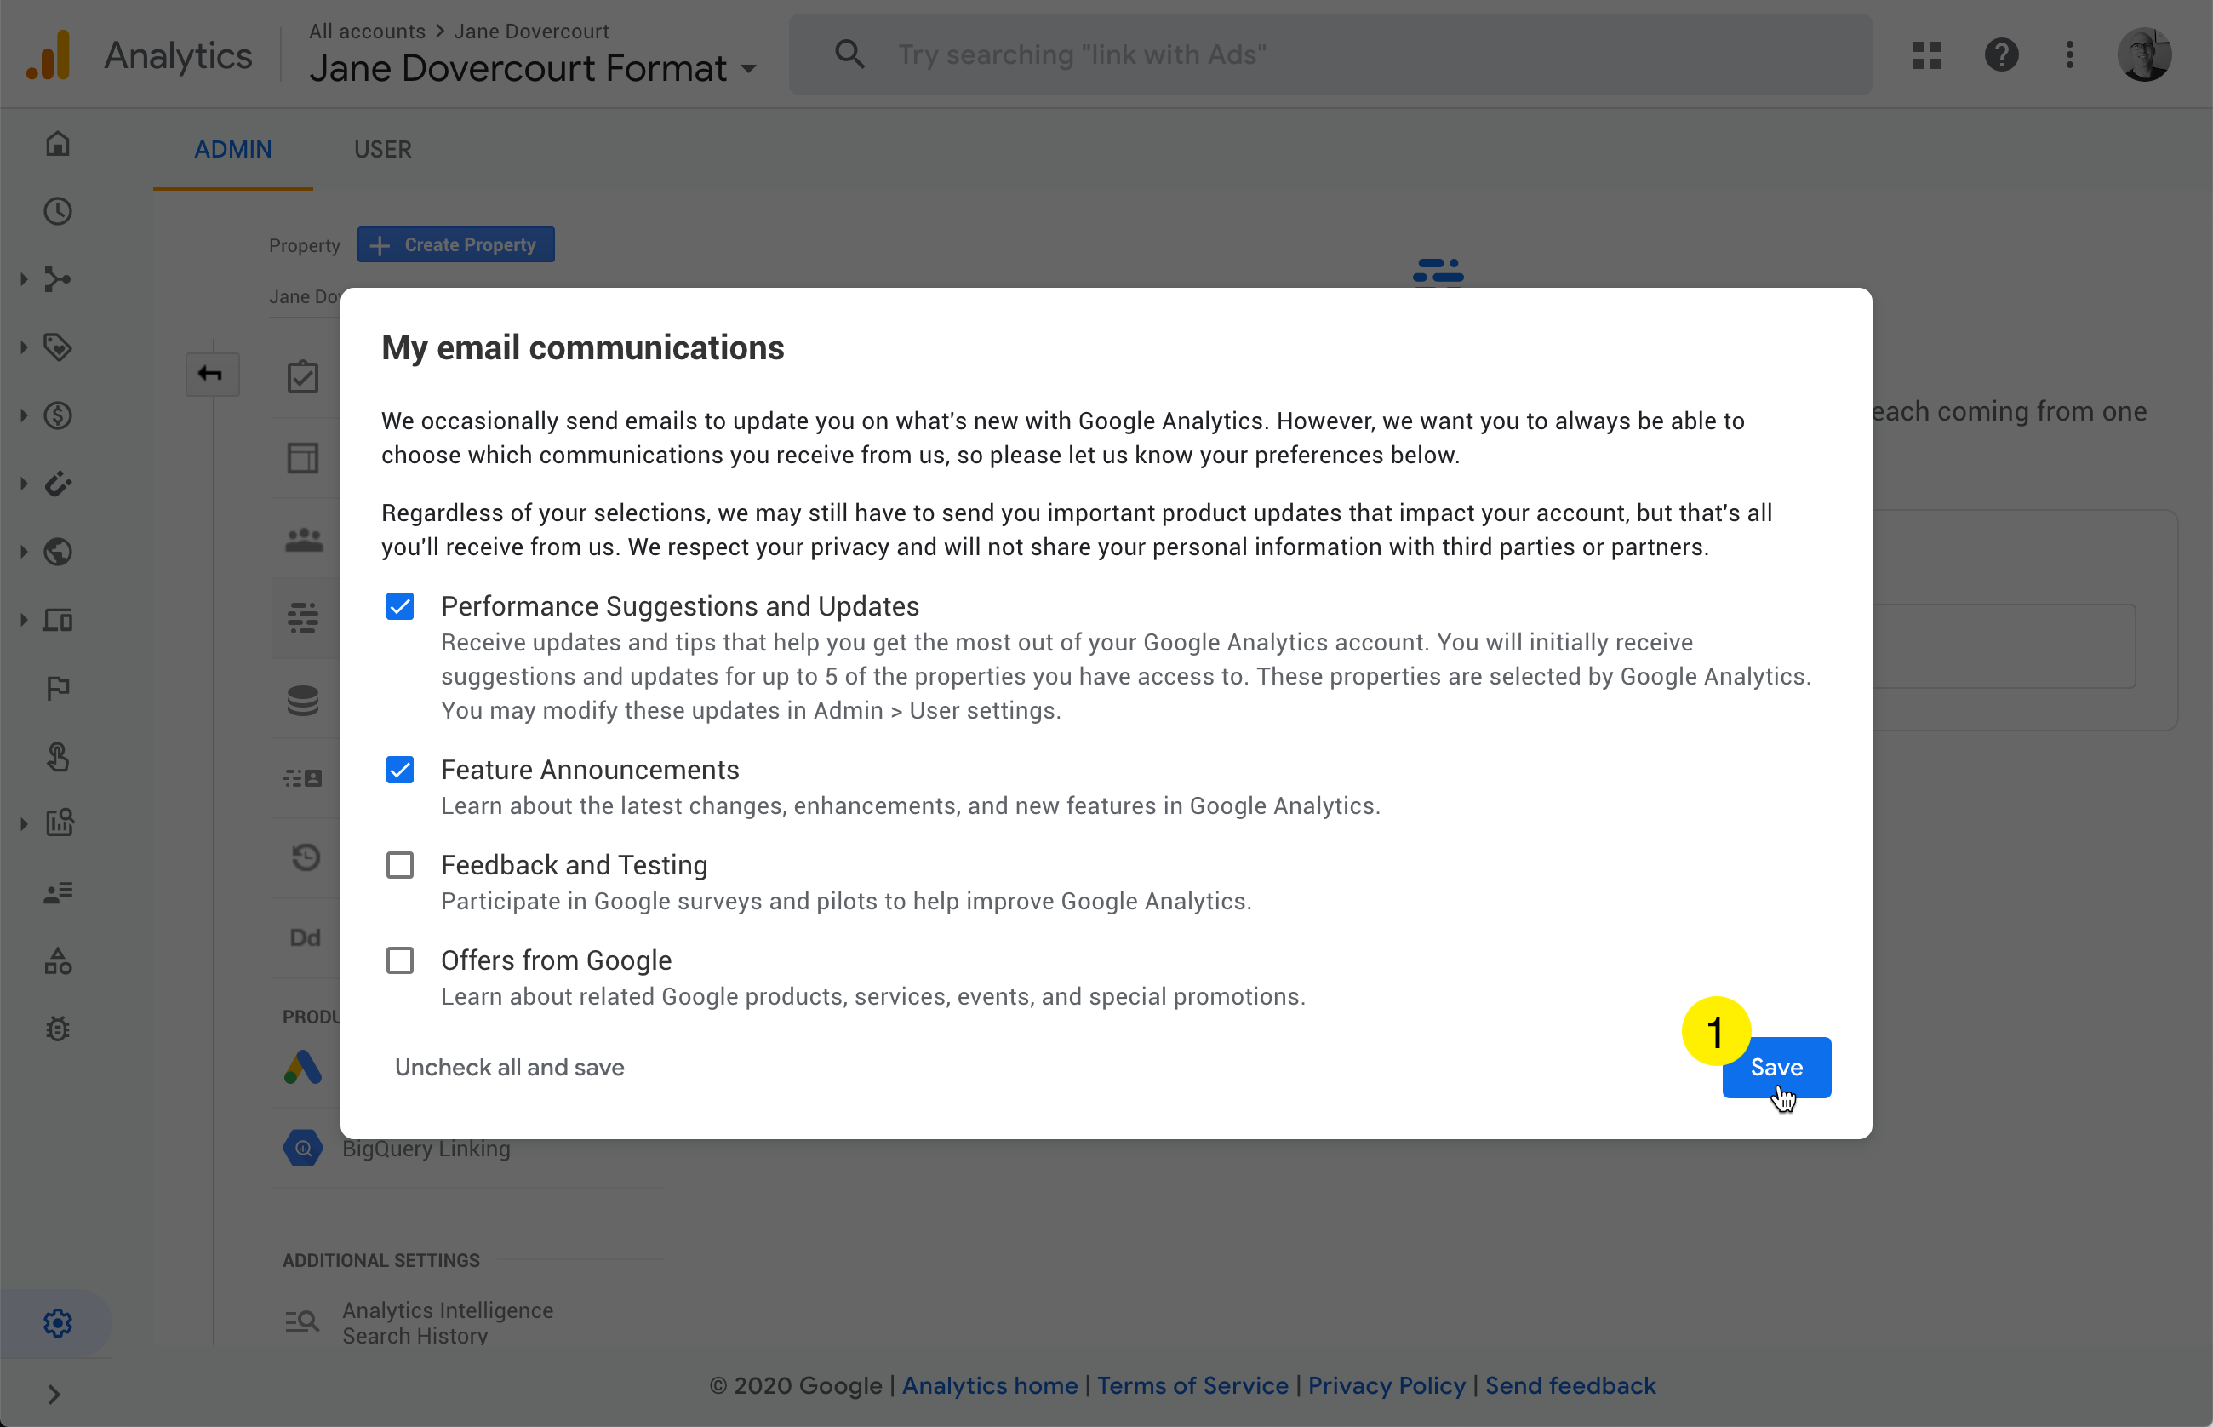This screenshot has width=2213, height=1427.
Task: Open the Monetization dollar icon
Action: [57, 415]
